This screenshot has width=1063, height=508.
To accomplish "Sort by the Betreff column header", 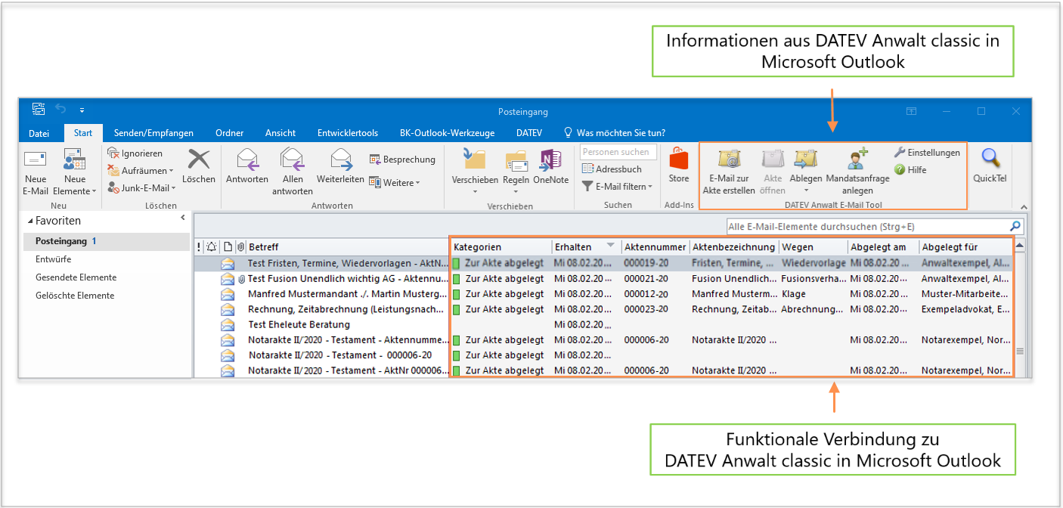I will (x=348, y=247).
